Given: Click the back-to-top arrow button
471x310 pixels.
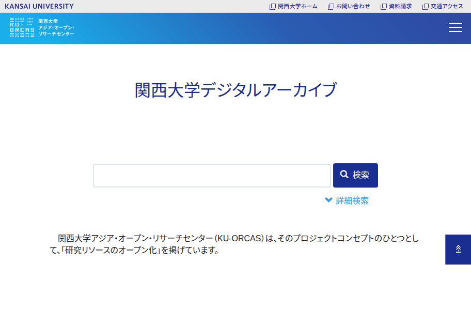Looking at the screenshot, I should click(x=458, y=250).
